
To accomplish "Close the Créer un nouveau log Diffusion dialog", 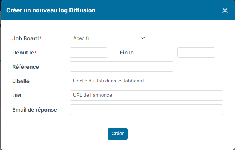I will [x=225, y=10].
